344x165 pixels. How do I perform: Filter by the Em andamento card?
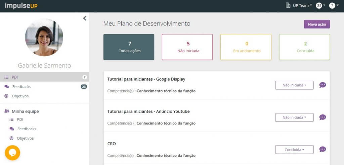(x=246, y=47)
